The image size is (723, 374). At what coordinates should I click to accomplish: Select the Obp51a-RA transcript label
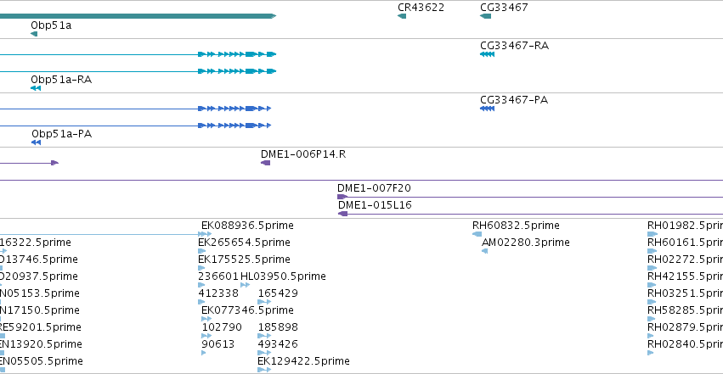point(61,80)
